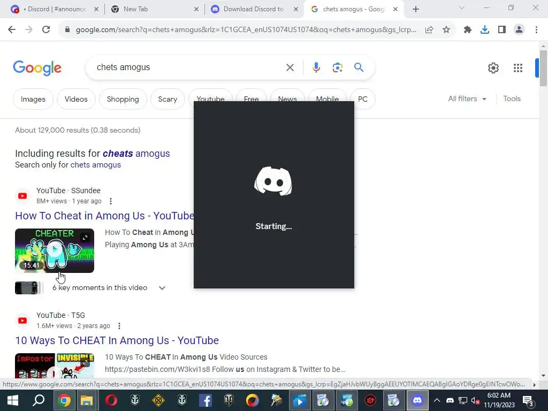This screenshot has width=548, height=411.
Task: Switch to the Discord #announcements tab
Action: (55, 9)
